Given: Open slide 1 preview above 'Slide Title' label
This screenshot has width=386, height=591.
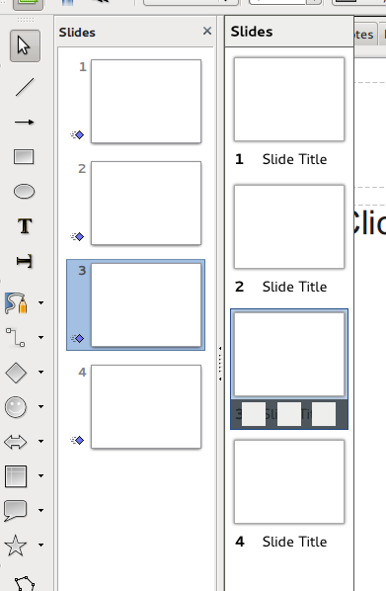Looking at the screenshot, I should pos(289,99).
